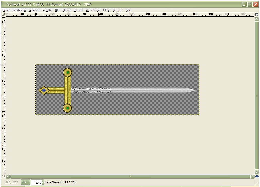Open the Ebene menu
This screenshot has height=187, width=260.
pos(67,10)
